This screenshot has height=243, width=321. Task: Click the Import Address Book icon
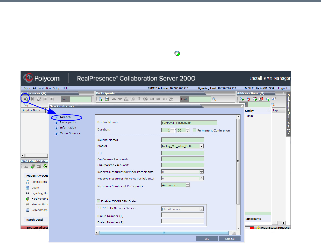268,99
